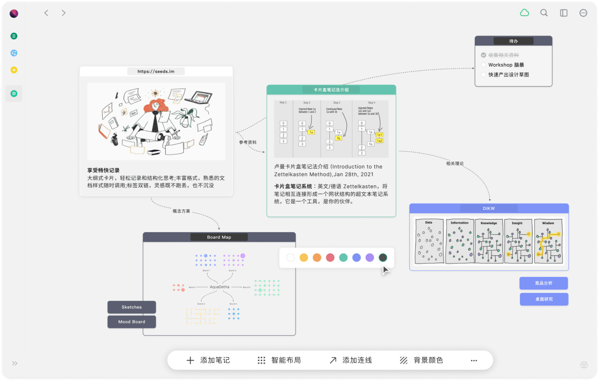
Task: Select the 添加连线 connection tool
Action: [357, 360]
